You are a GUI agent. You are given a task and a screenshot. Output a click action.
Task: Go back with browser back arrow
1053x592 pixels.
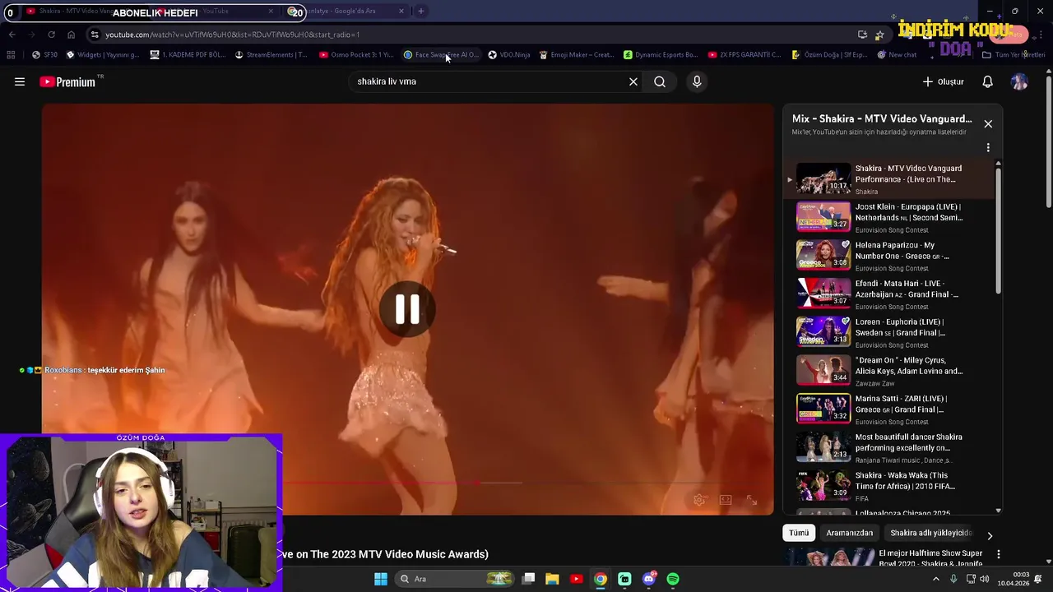12,35
